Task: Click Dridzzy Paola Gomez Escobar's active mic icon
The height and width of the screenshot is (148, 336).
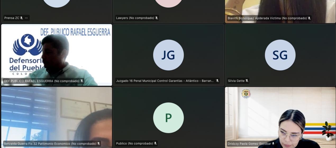Action: pos(273,144)
